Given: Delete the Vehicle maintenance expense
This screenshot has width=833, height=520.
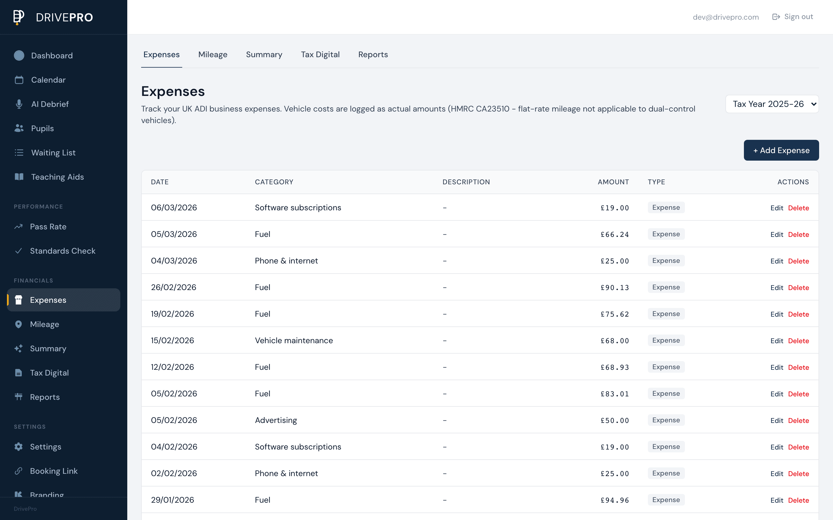Looking at the screenshot, I should 799,341.
